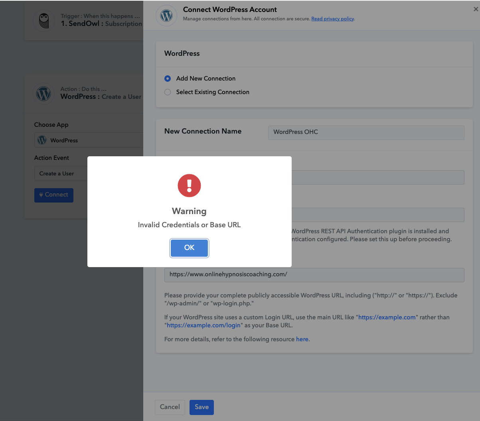
Task: Open the Read privacy policy link
Action: pyautogui.click(x=332, y=19)
